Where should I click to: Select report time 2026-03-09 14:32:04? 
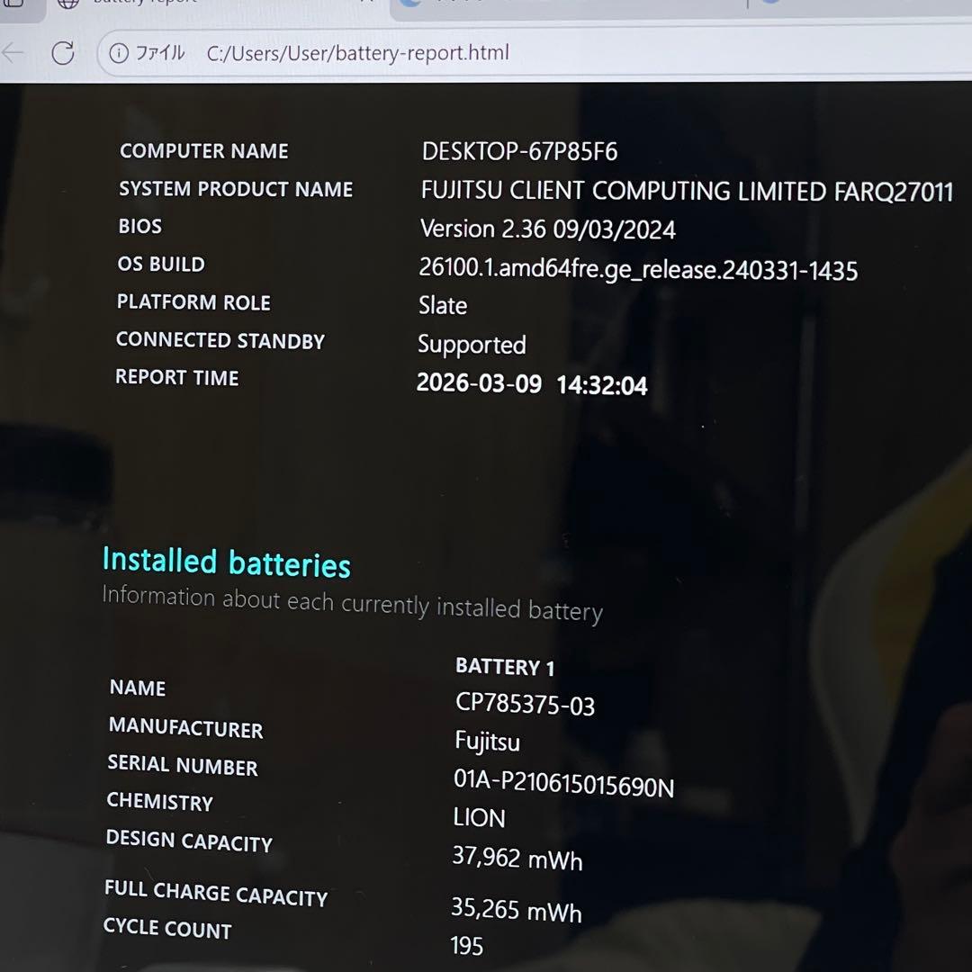pos(532,383)
